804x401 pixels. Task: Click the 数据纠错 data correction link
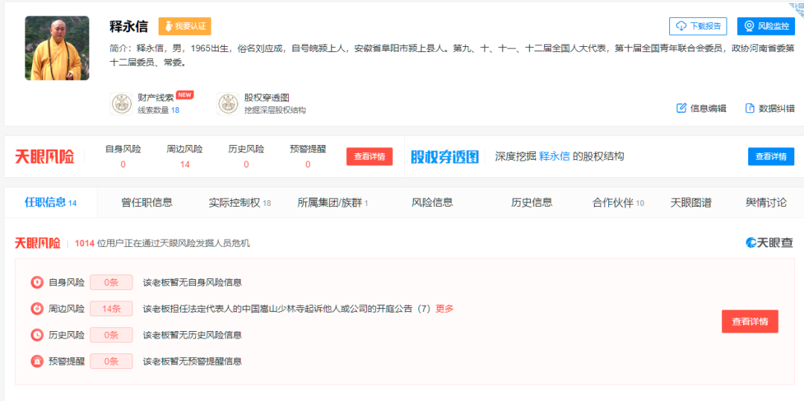tap(776, 108)
